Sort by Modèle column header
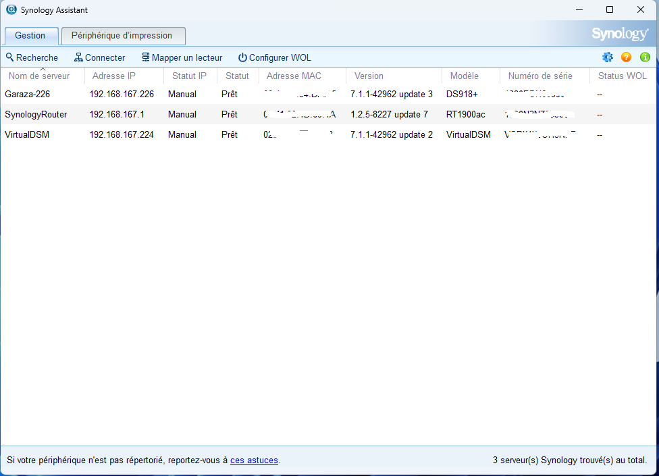 471,76
